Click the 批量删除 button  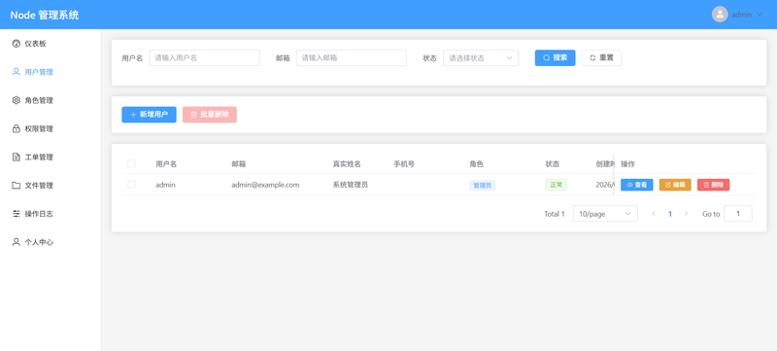[210, 115]
